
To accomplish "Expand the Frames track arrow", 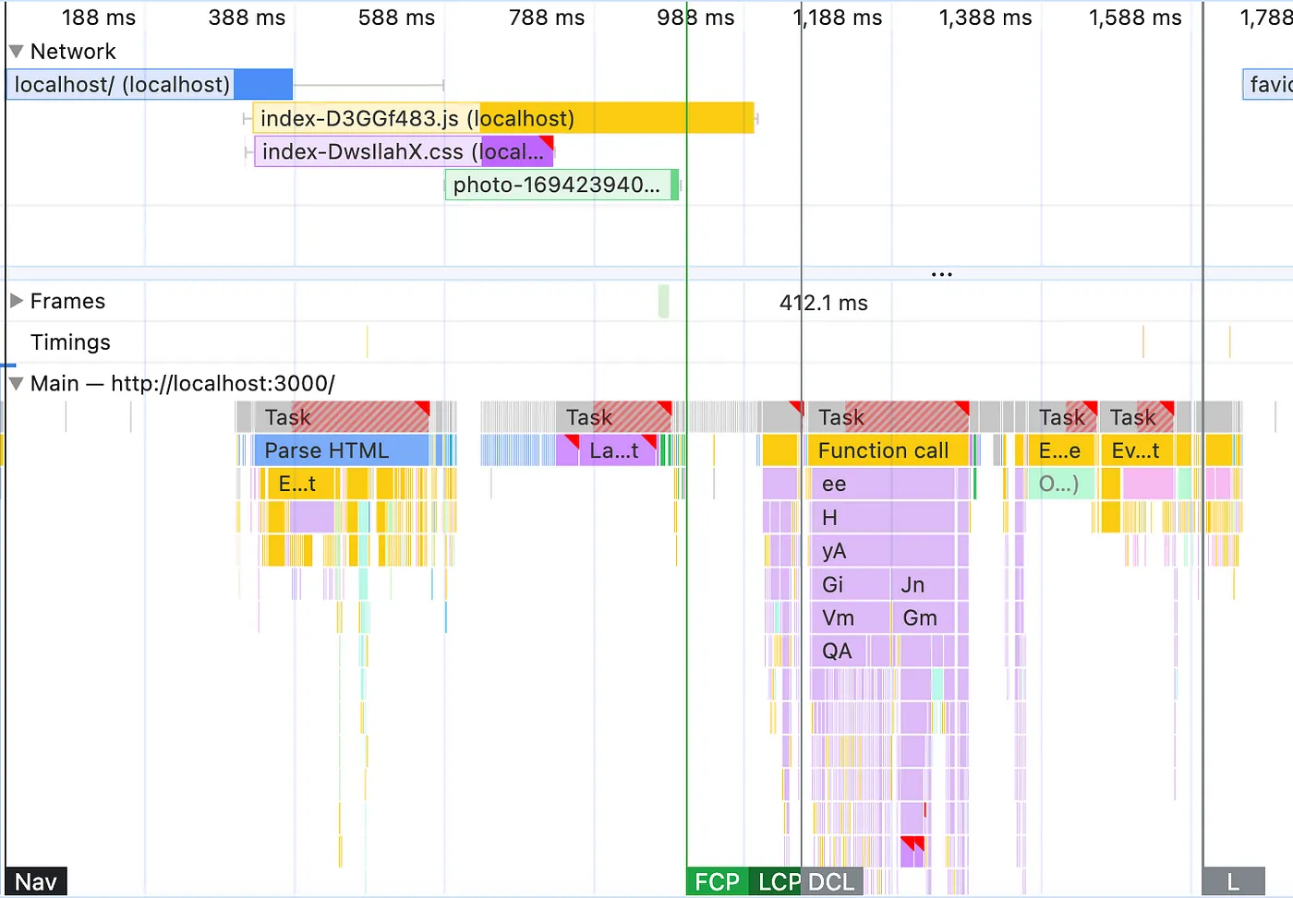I will point(16,301).
